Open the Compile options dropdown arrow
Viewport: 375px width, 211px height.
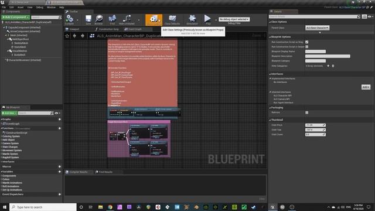77,20
